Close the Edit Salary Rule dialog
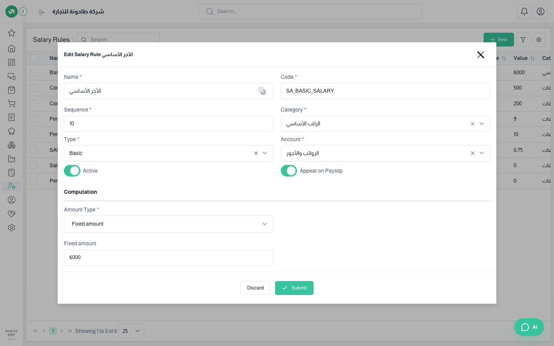Screen dimensions: 554x346 (x=481, y=55)
